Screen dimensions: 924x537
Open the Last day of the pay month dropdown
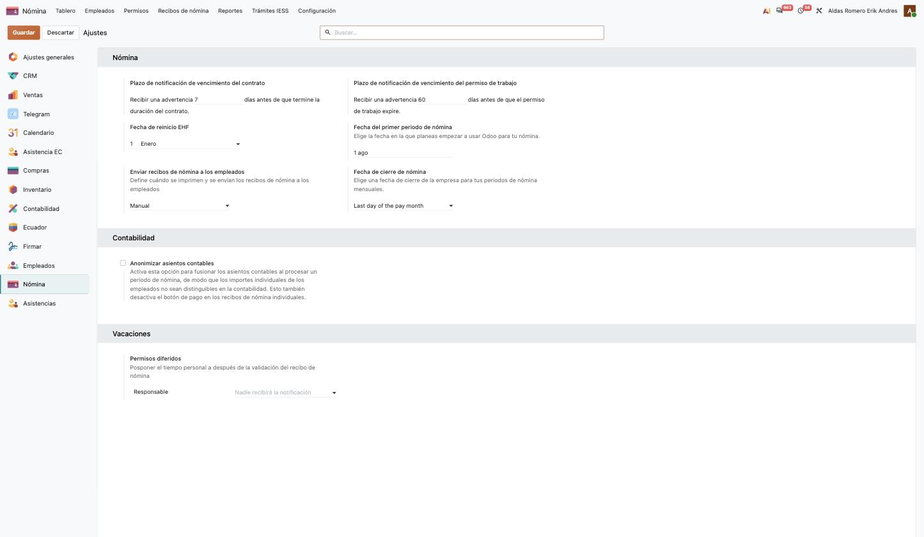403,206
